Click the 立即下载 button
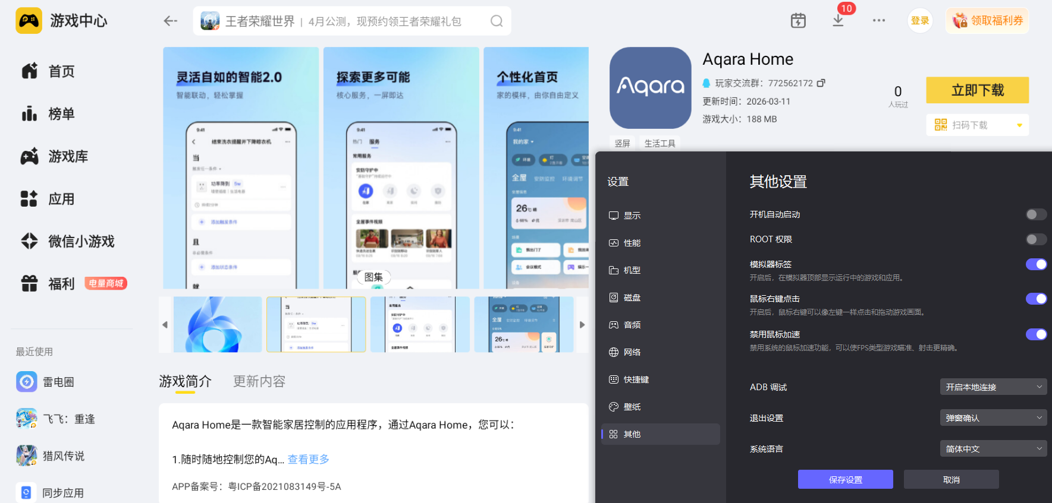This screenshot has height=503, width=1052. pos(977,90)
